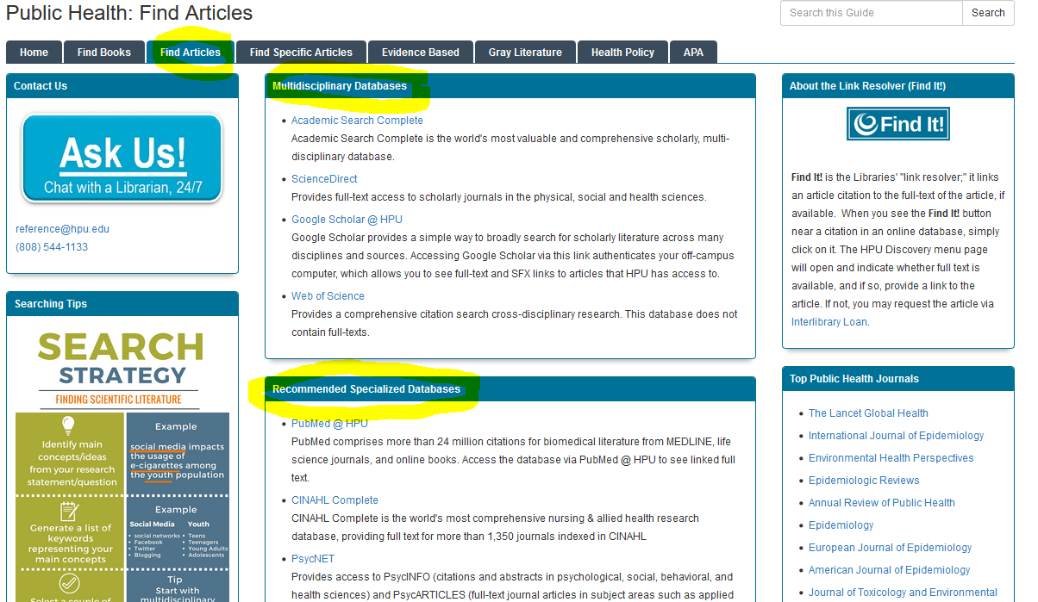Image resolution: width=1038 pixels, height=602 pixels.
Task: Click the Search button
Action: click(988, 13)
